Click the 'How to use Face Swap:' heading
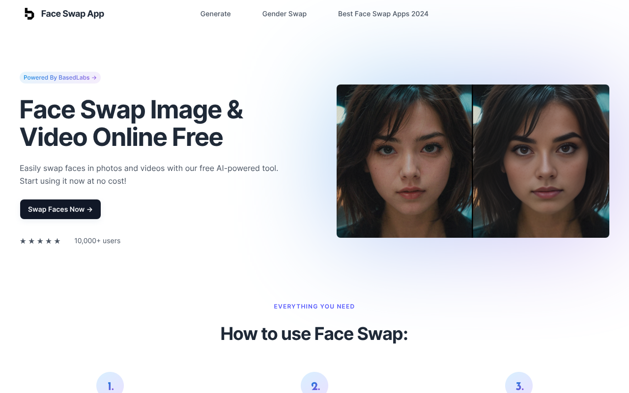The width and height of the screenshot is (629, 393). 314,334
